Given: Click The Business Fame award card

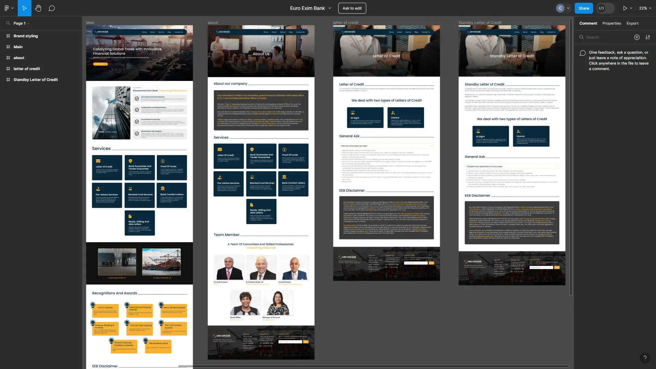Looking at the screenshot, I should [158, 346].
